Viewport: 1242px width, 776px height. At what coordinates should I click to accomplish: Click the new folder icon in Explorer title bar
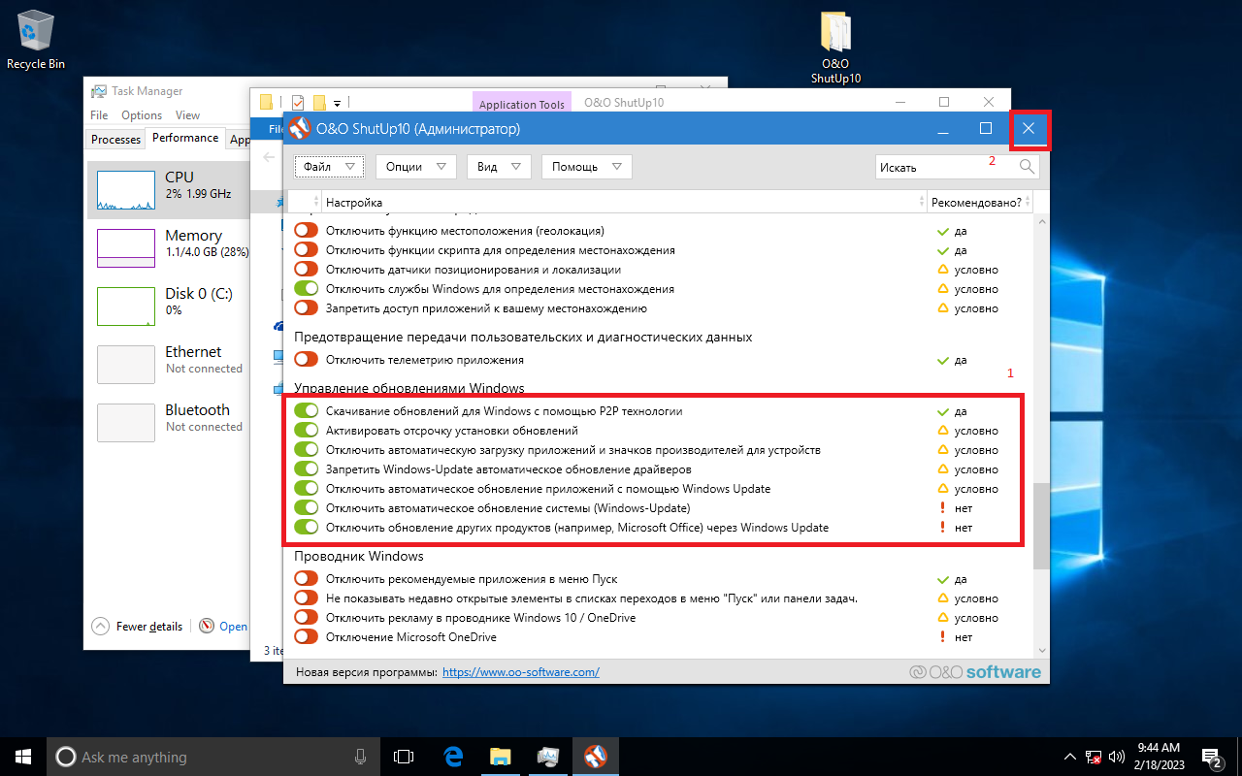[319, 102]
